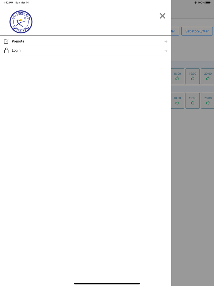Choose the 20:00 slot in the lower court row
The image size is (214, 286).
(208, 101)
